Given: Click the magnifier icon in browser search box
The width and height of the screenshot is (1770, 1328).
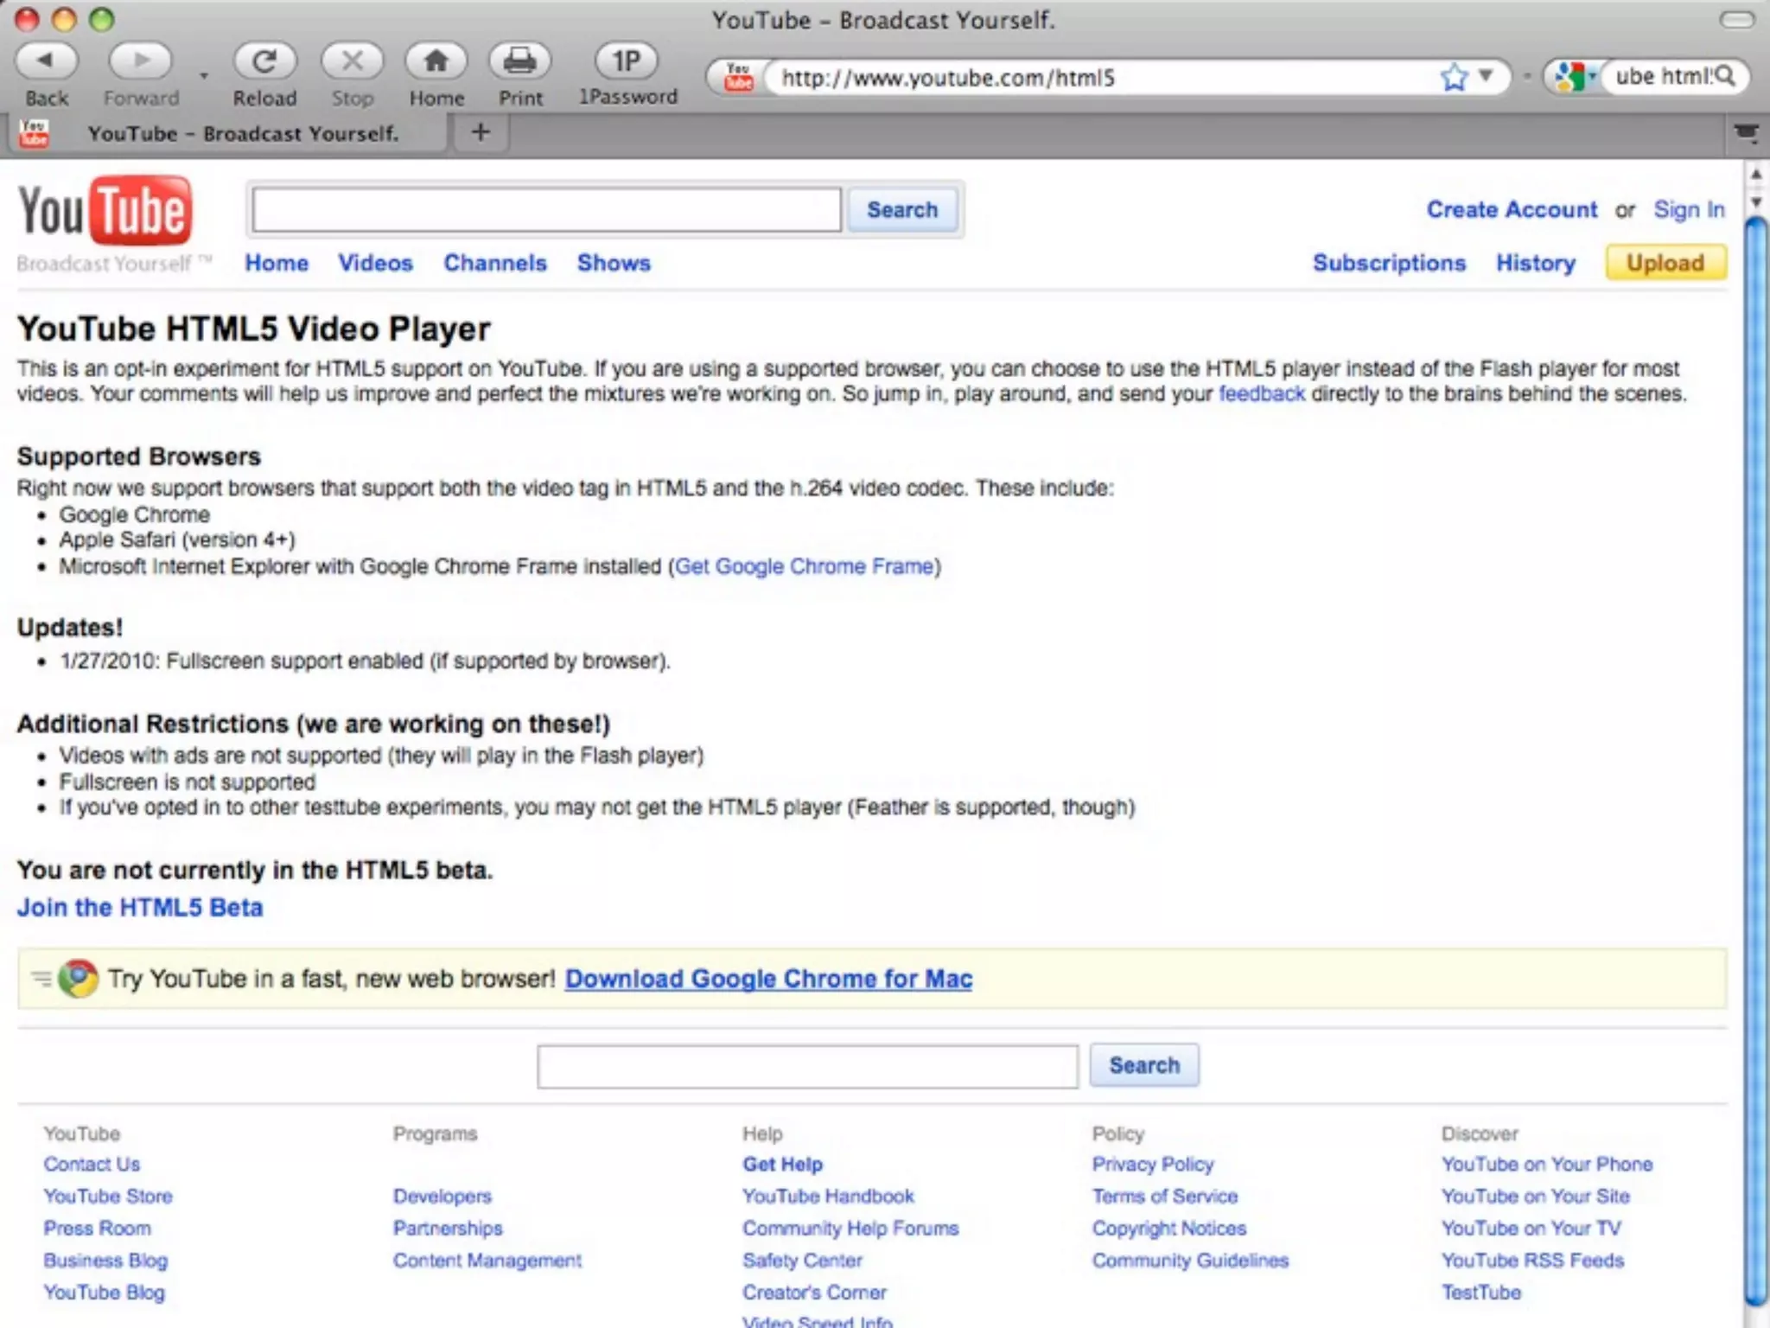Looking at the screenshot, I should click(x=1725, y=76).
